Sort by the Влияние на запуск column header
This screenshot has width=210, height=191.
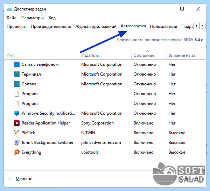[x=183, y=55]
